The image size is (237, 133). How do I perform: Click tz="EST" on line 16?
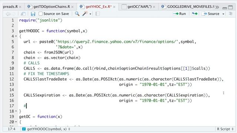[x=178, y=100]
